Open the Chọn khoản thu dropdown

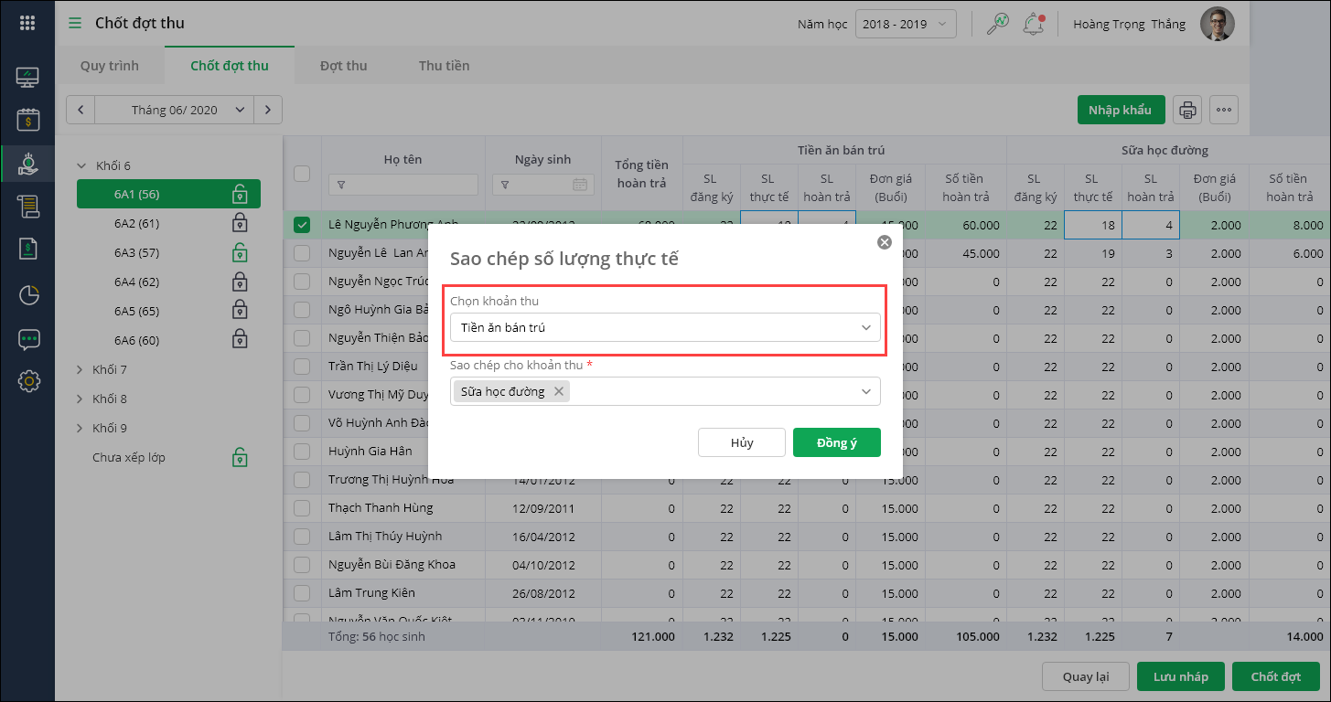pyautogui.click(x=665, y=327)
